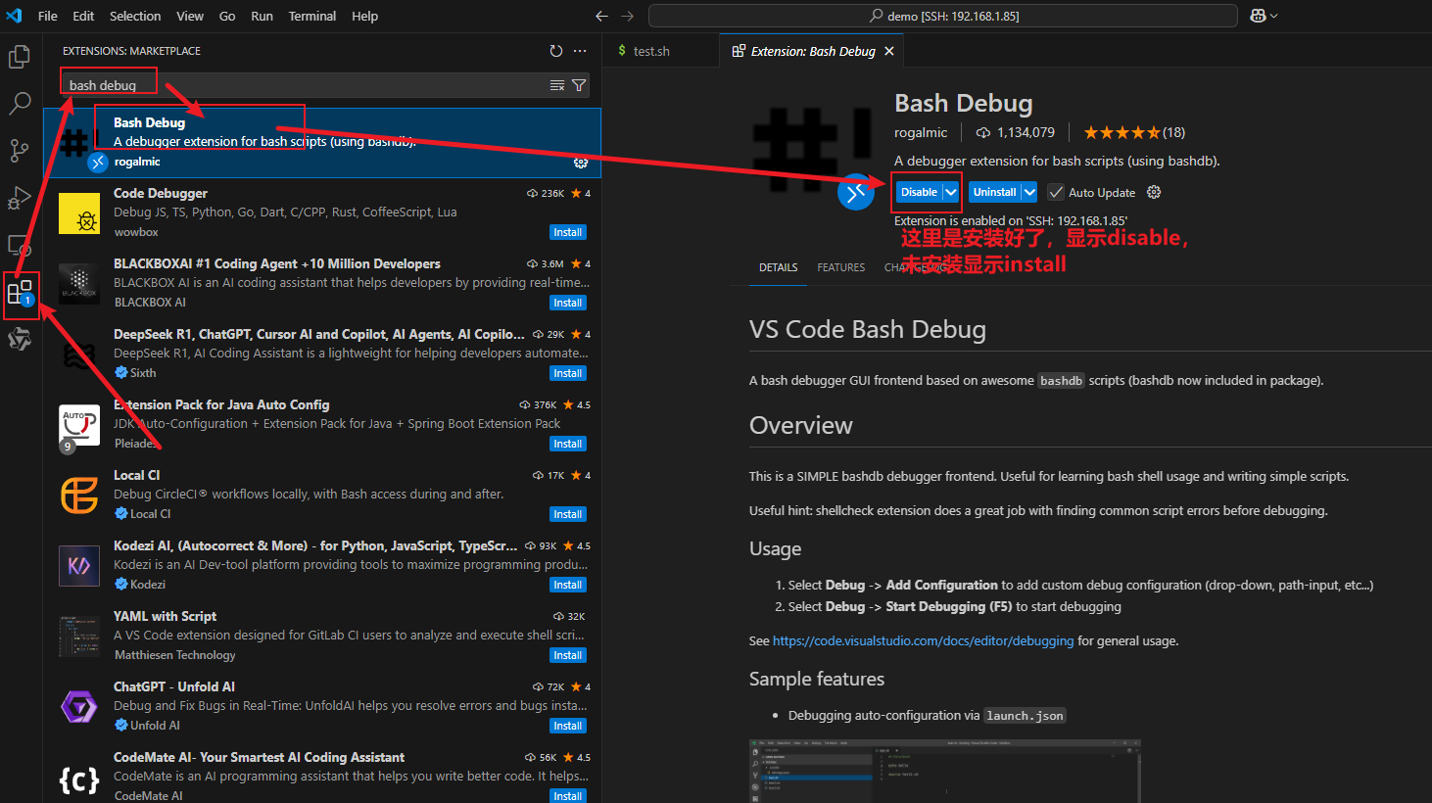Go forward with the navigation arrow
The height and width of the screenshot is (803, 1432).
tap(627, 16)
